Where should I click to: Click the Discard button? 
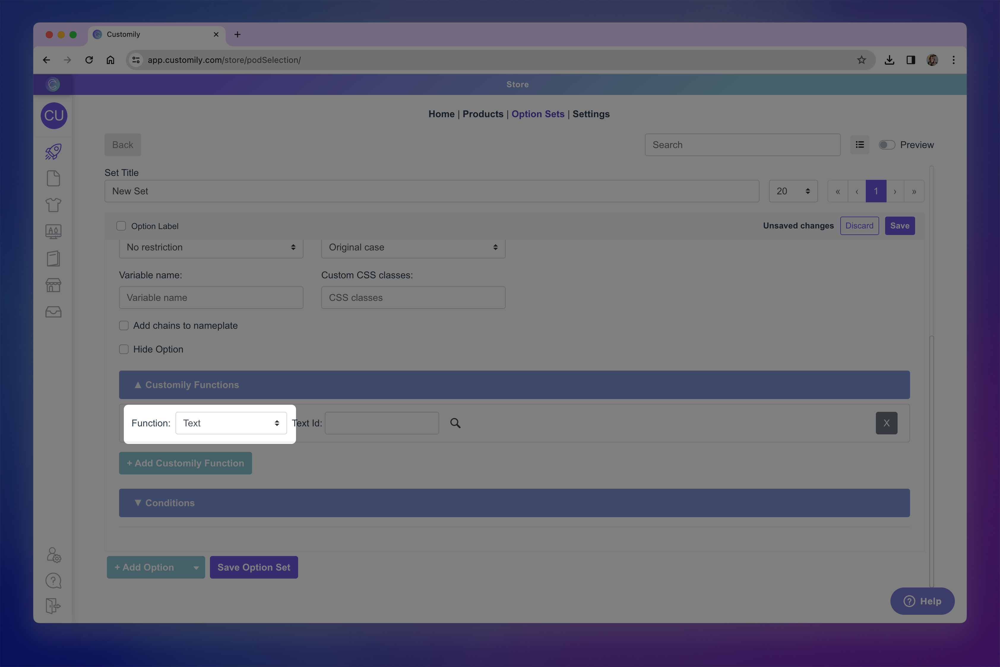859,225
